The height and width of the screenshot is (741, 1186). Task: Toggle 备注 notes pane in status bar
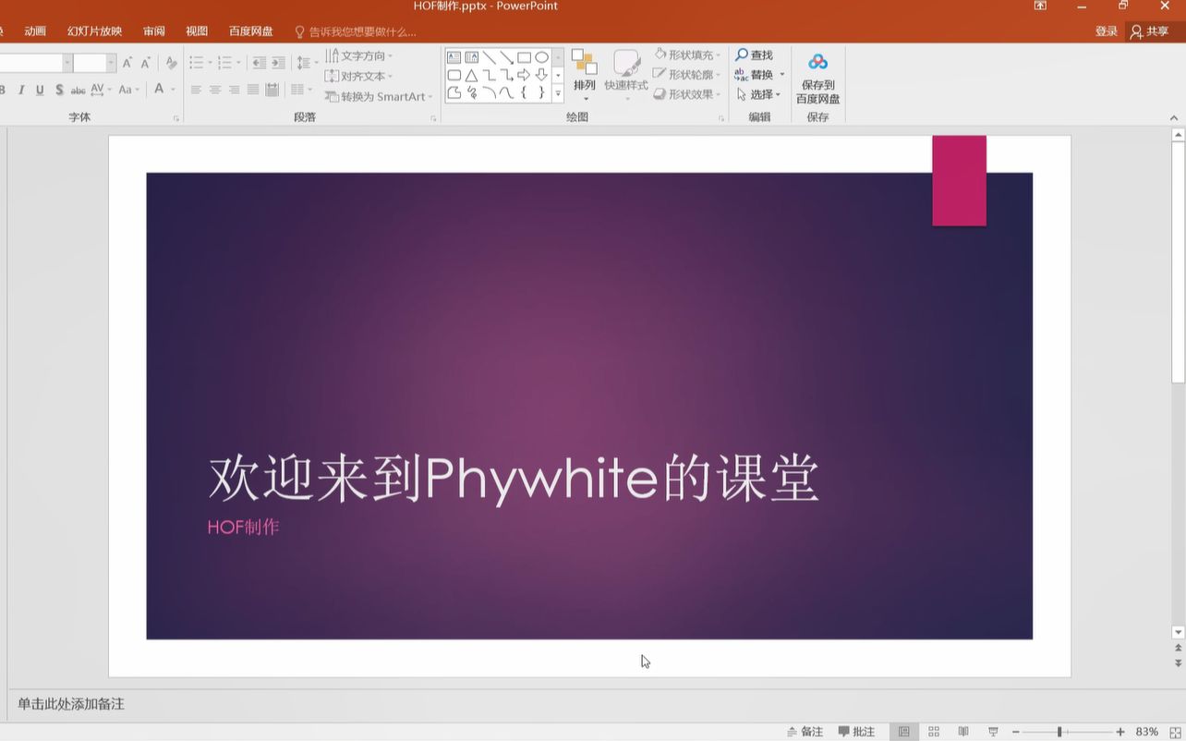[805, 732]
